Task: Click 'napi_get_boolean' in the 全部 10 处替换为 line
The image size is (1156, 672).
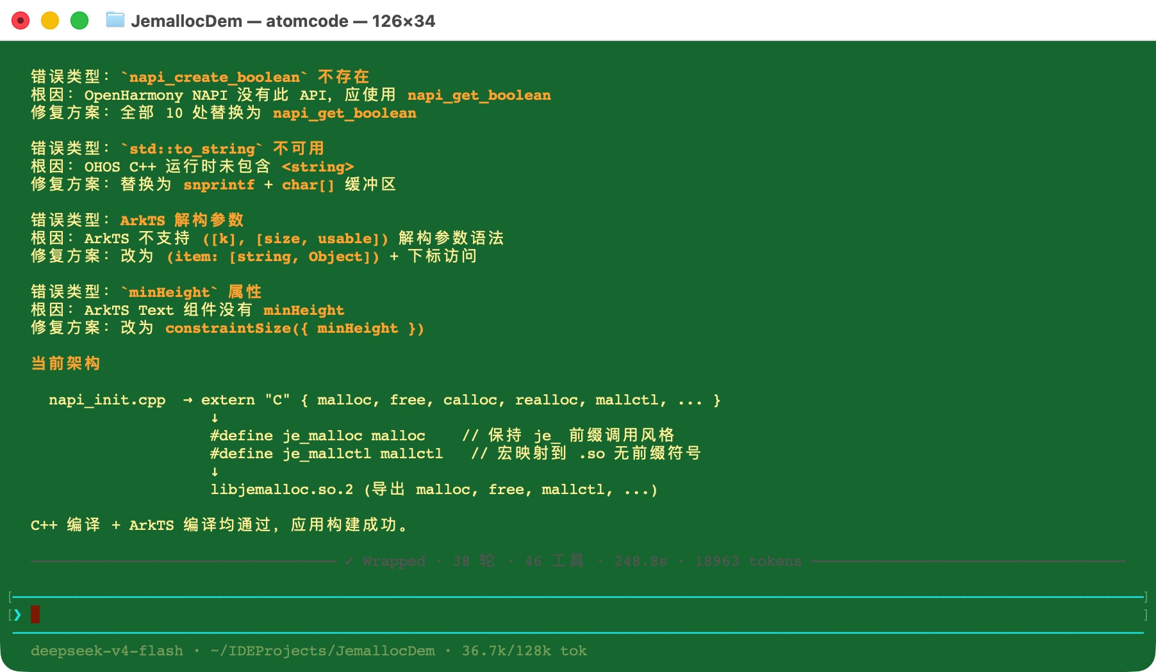Action: coord(344,113)
